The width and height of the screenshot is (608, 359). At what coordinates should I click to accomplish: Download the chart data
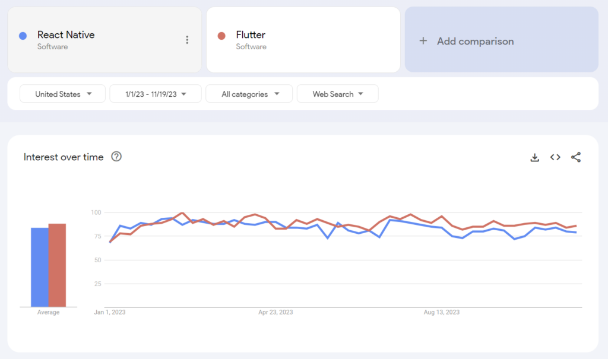[x=534, y=157]
